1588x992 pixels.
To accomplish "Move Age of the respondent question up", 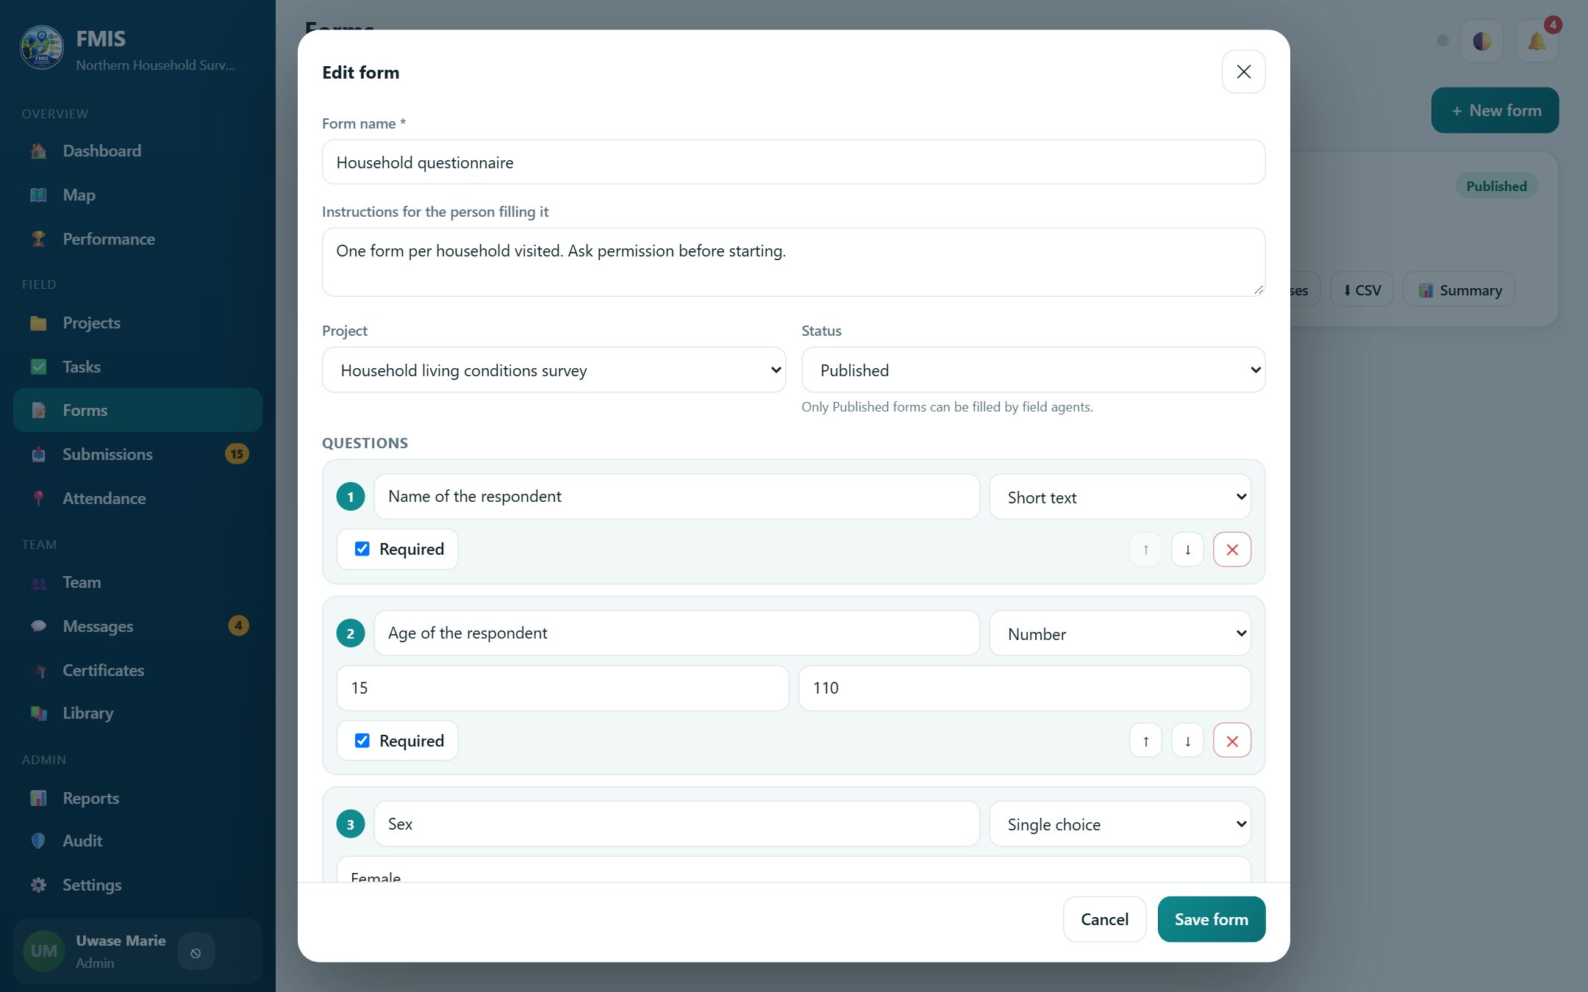I will click(1145, 741).
